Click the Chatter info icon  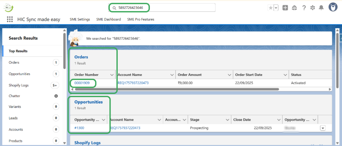(x=56, y=96)
